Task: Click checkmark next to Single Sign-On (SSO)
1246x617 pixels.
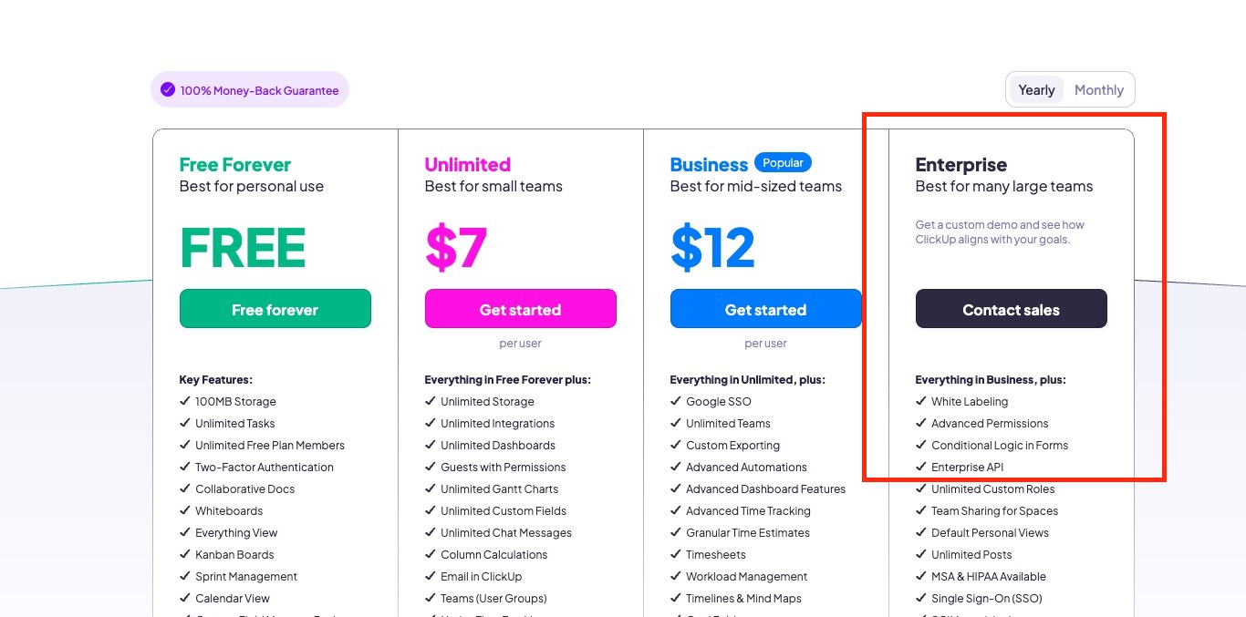Action: pos(921,598)
